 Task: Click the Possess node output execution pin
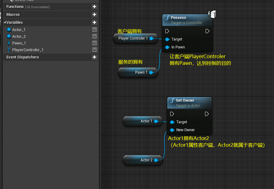pyautogui.click(x=207, y=31)
